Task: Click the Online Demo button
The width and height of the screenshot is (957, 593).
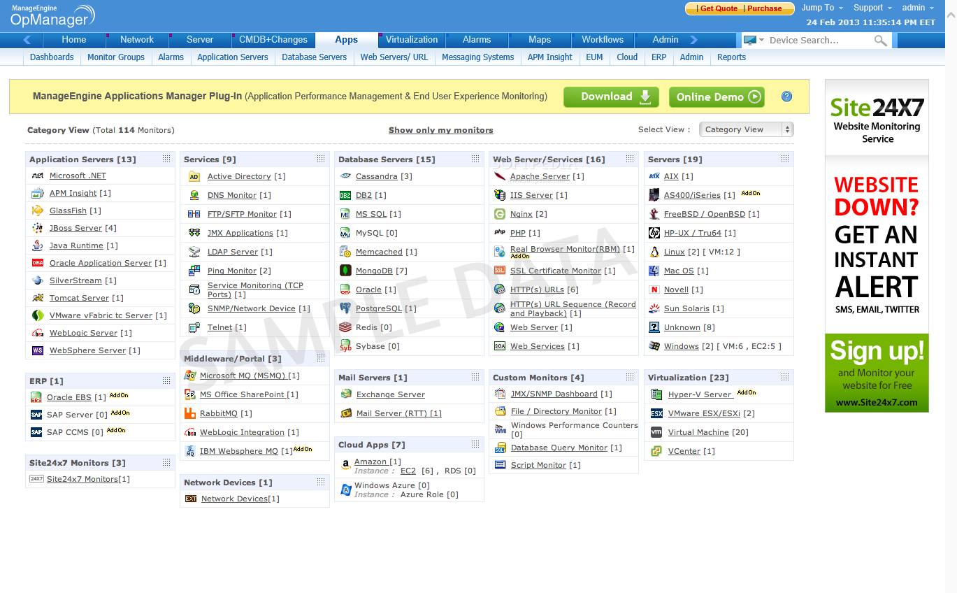Action: tap(717, 97)
